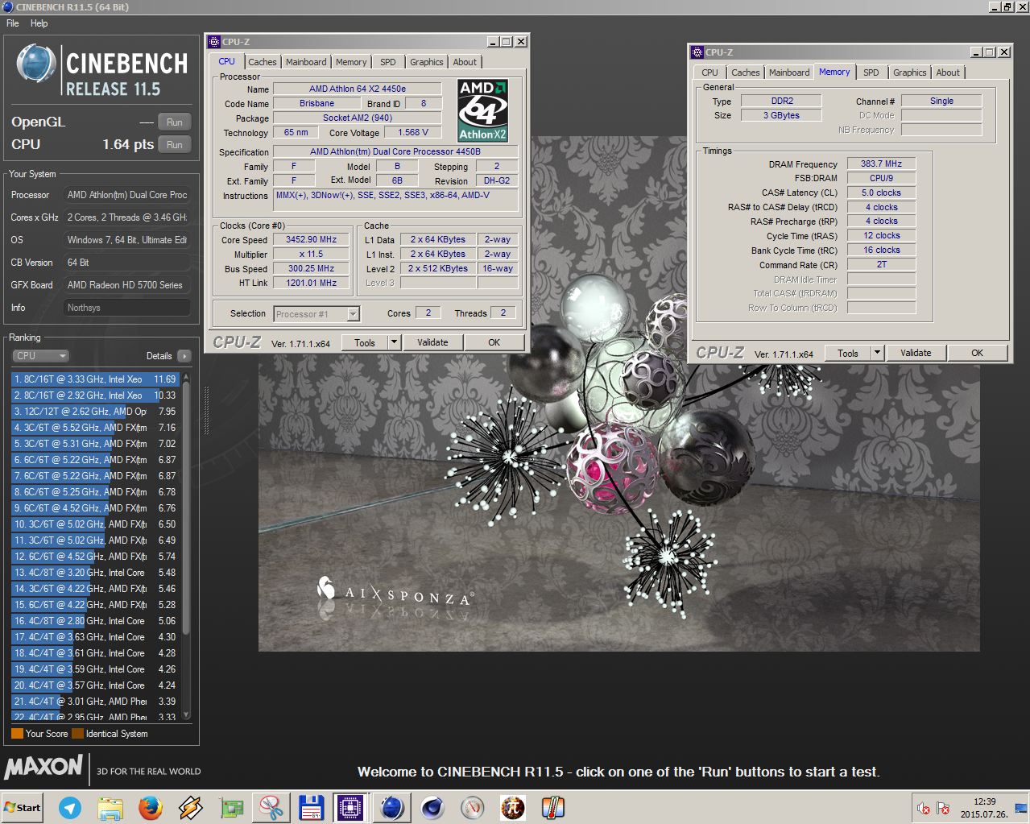Click the Core Speed value 3452.90 MHz
The height and width of the screenshot is (824, 1030).
click(x=312, y=240)
